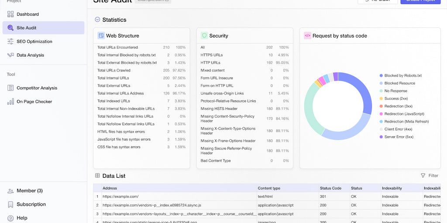This screenshot has width=447, height=223.
Task: Click the Help question mark icon
Action: point(10,218)
